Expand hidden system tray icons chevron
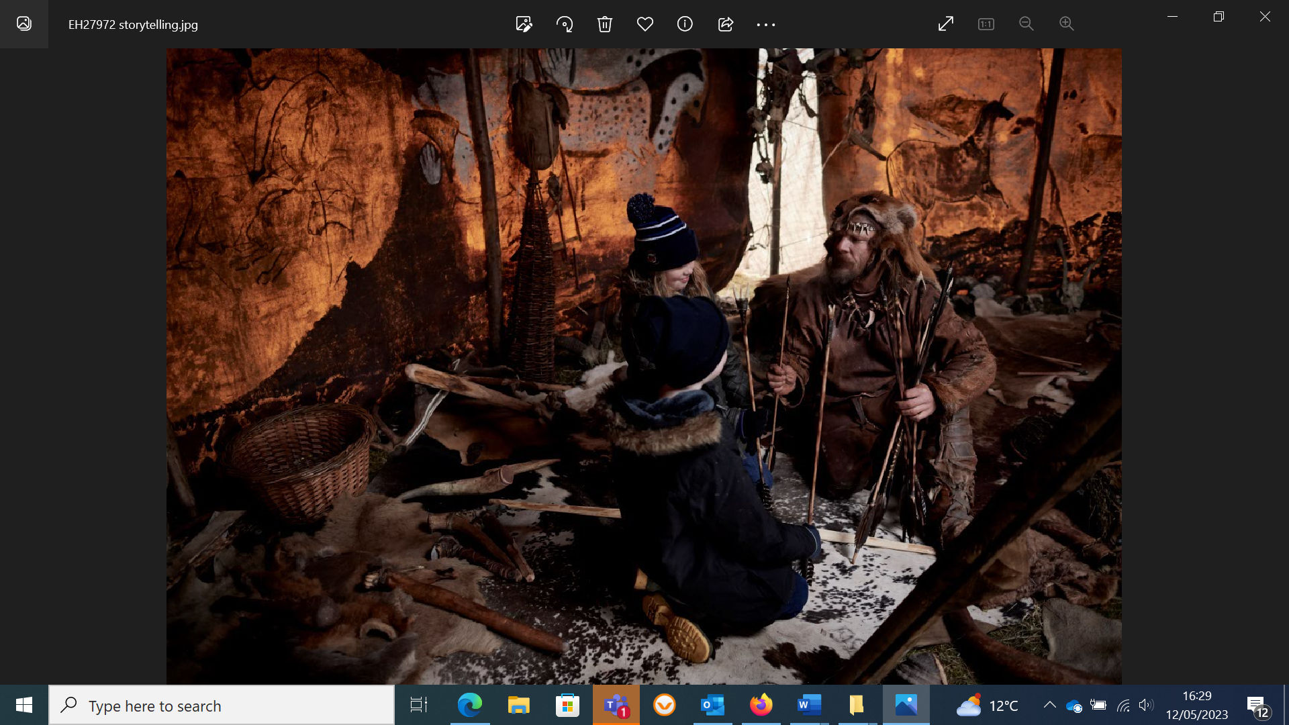 pyautogui.click(x=1049, y=705)
